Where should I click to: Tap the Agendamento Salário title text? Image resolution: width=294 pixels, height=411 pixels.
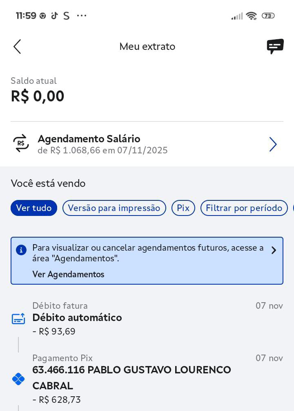point(89,139)
